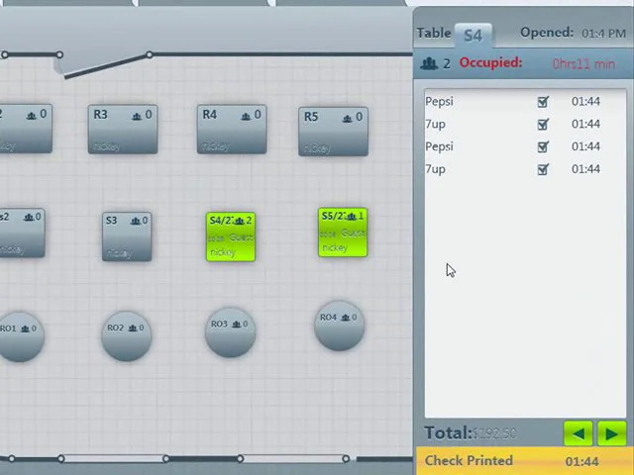Click the Occupied status label
Screen dimensions: 634x475
(x=490, y=63)
